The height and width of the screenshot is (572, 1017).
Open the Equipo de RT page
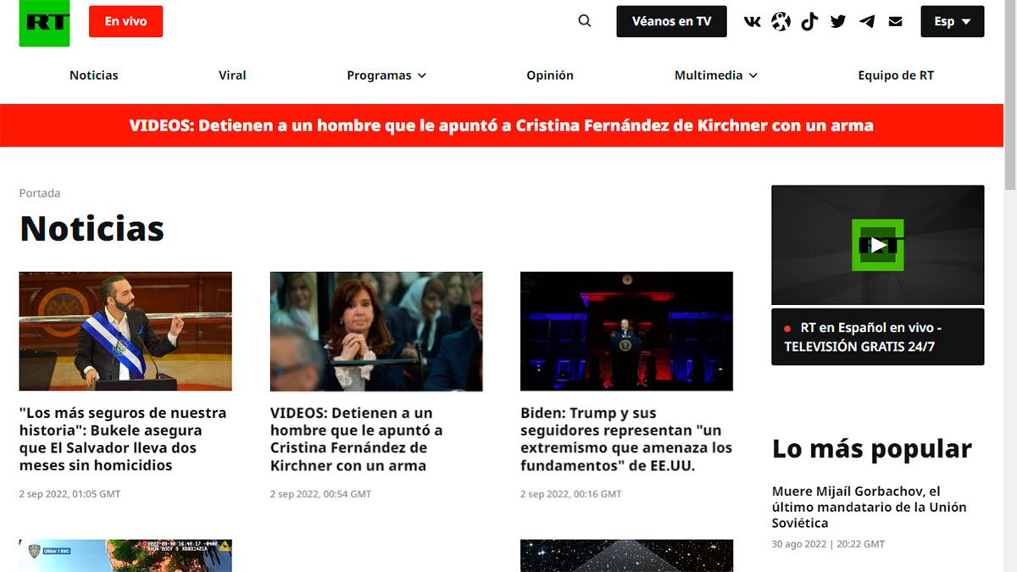tap(896, 75)
